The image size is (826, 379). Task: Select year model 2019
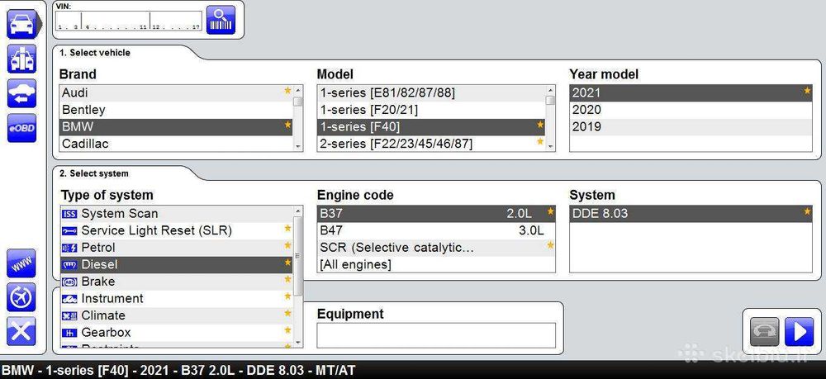[x=691, y=127]
